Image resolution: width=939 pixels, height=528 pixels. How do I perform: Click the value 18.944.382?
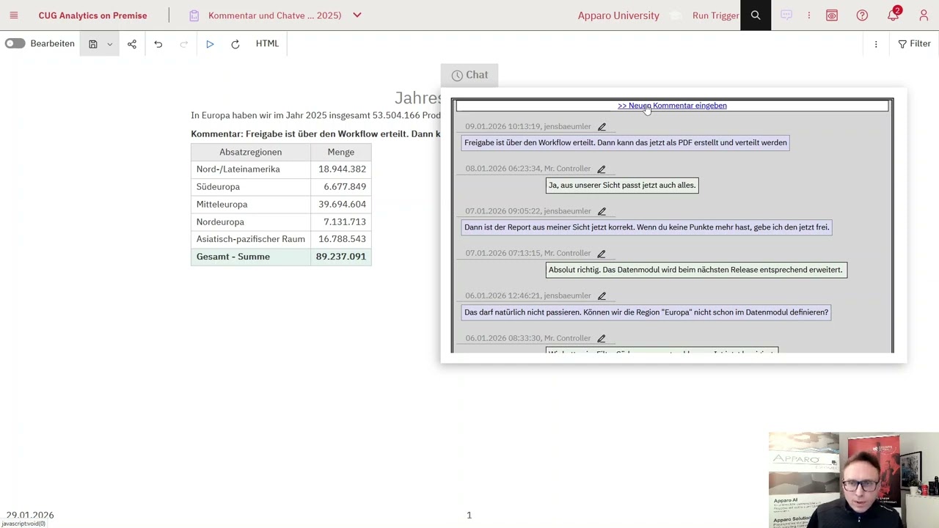click(x=342, y=169)
